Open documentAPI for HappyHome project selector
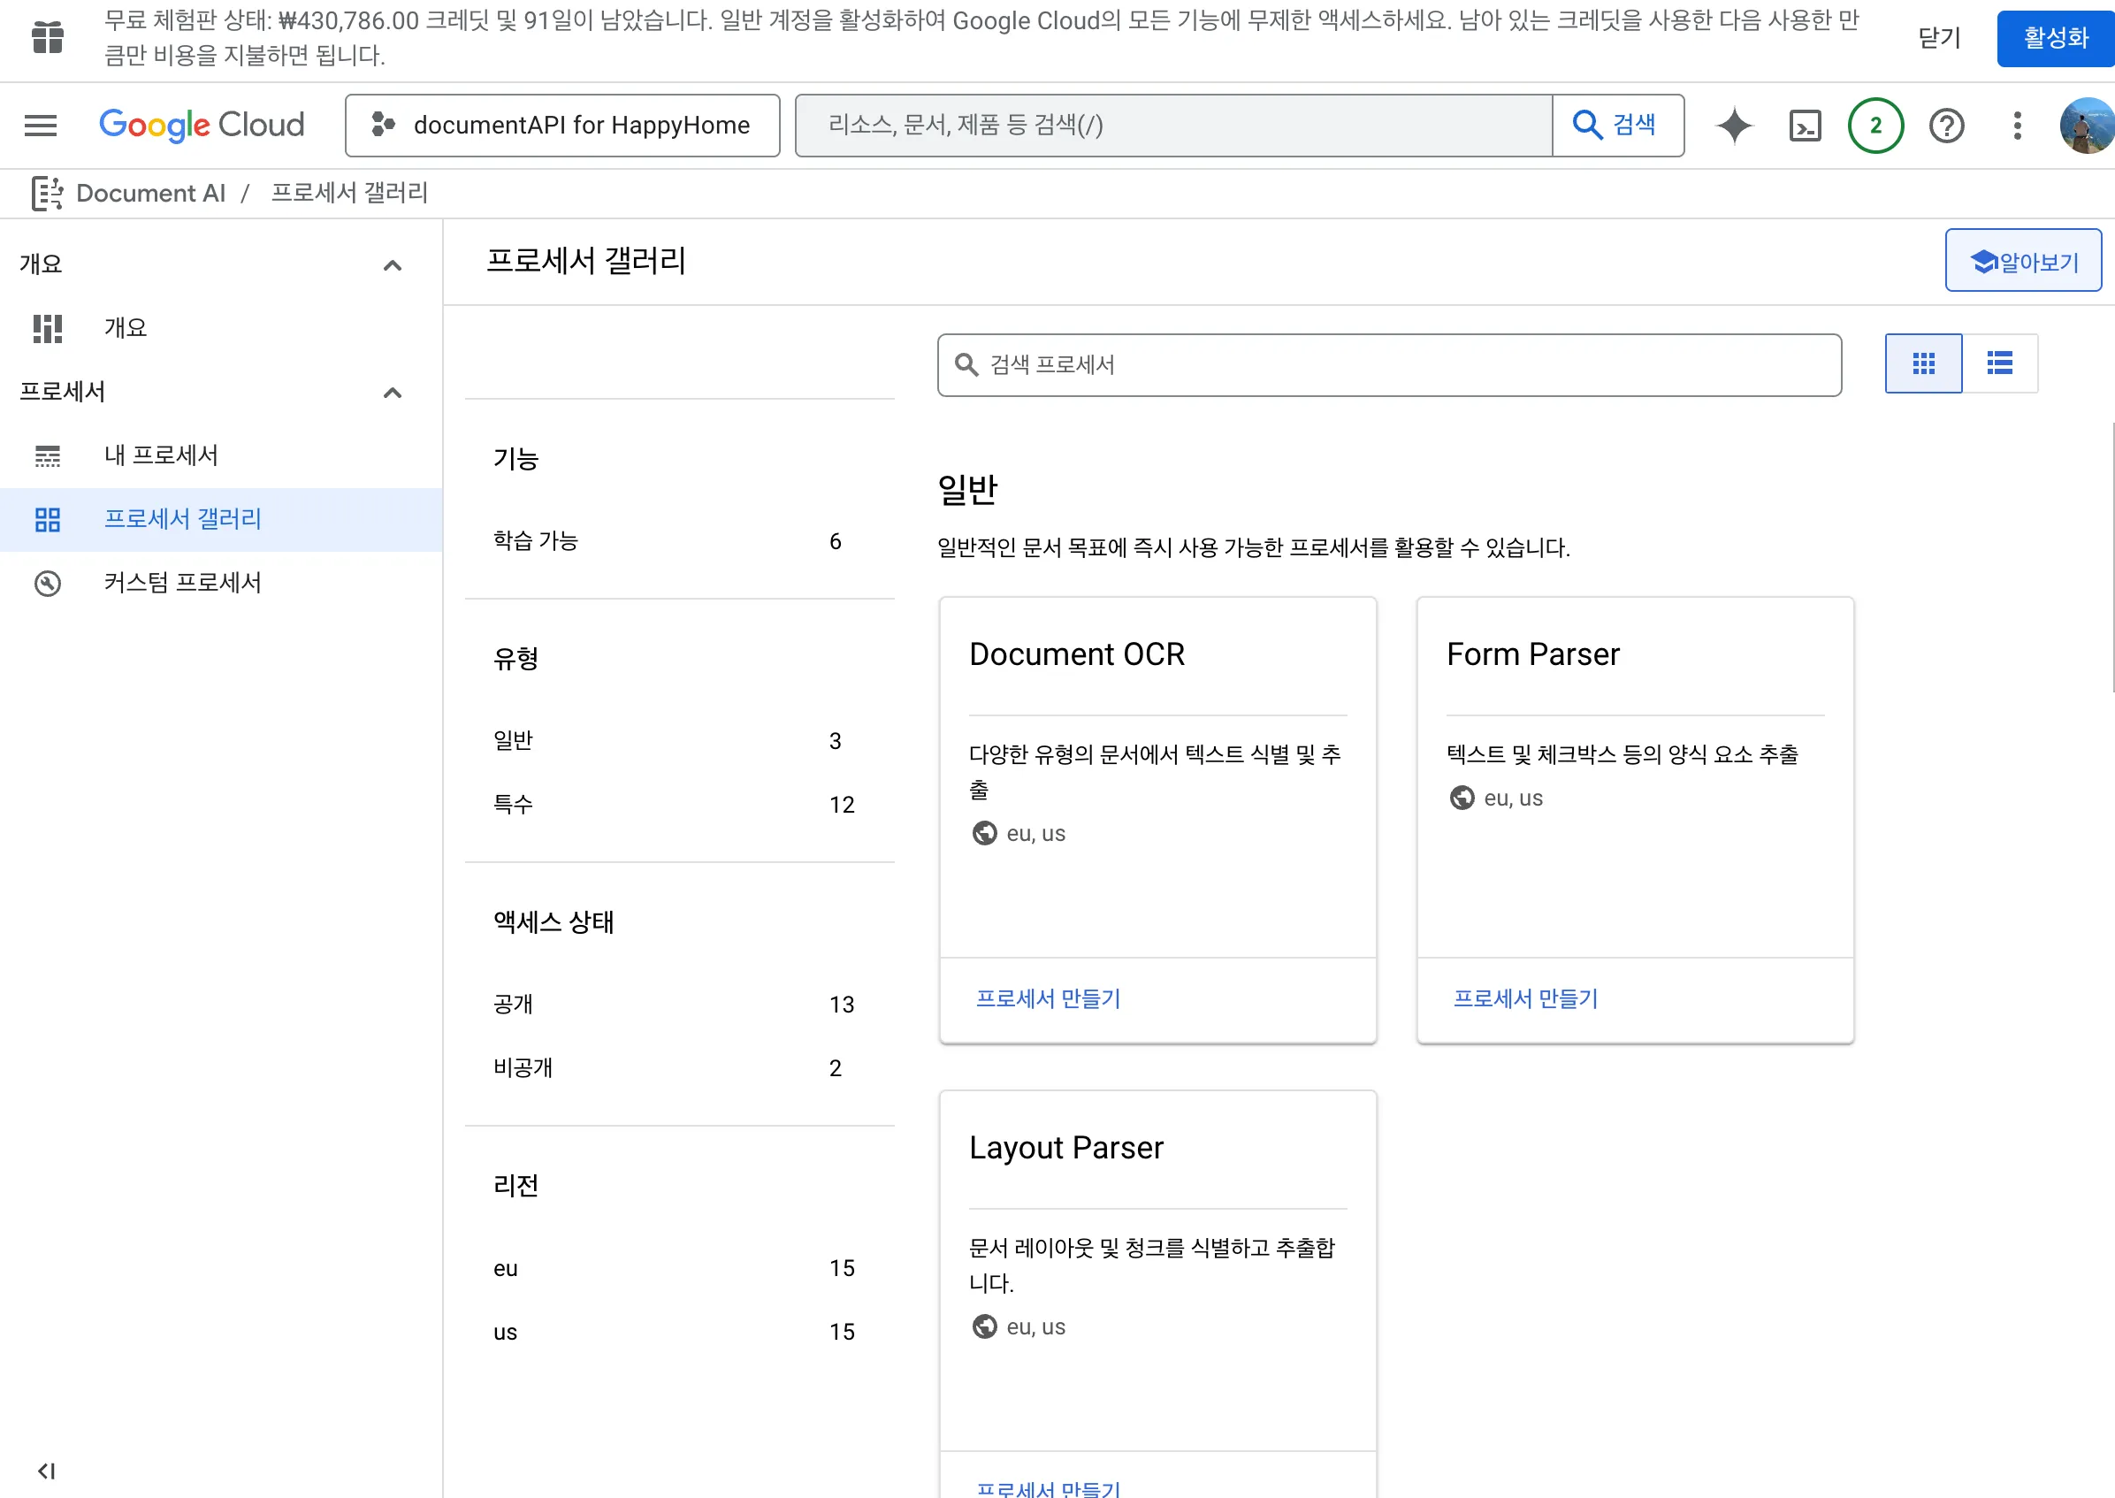This screenshot has width=2115, height=1498. pyautogui.click(x=561, y=126)
